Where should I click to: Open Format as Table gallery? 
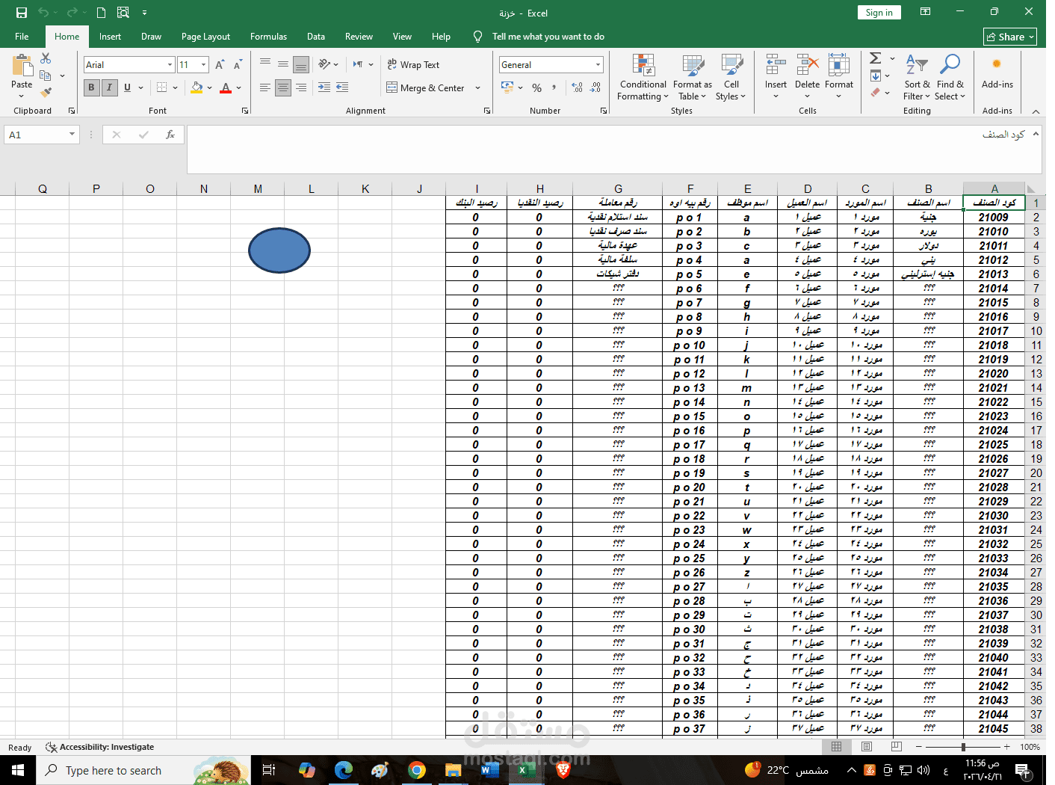tap(693, 77)
